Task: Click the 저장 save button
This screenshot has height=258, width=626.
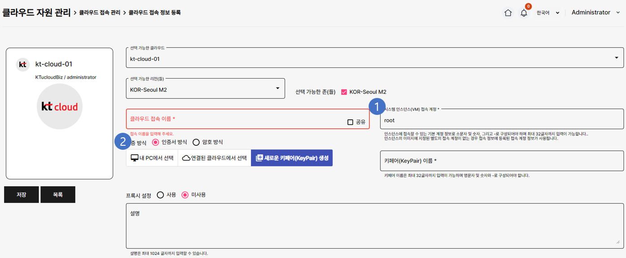Action: click(21, 194)
